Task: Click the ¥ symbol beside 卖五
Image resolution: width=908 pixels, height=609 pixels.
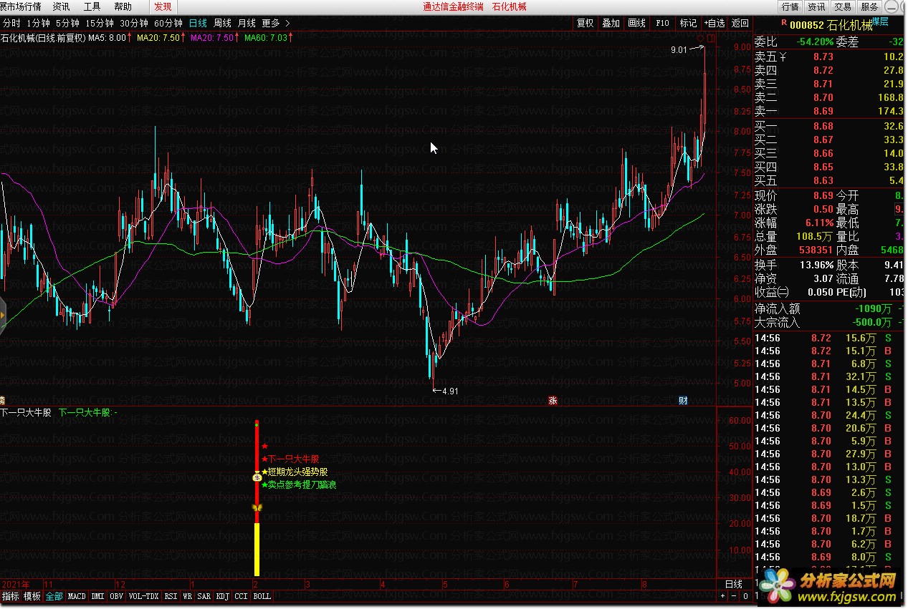Action: [x=783, y=57]
